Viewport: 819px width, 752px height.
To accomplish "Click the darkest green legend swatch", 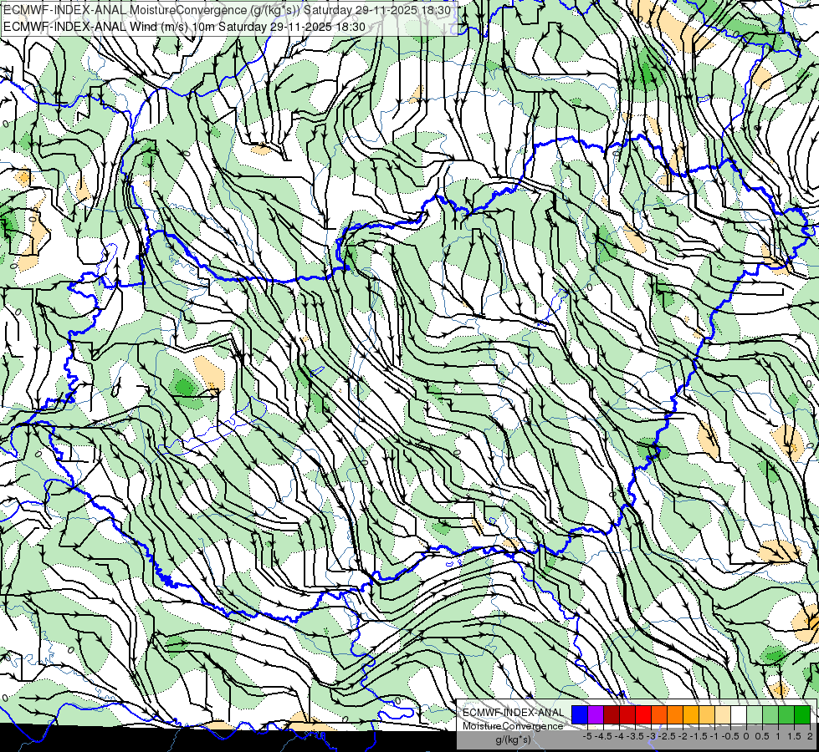I will tap(802, 714).
